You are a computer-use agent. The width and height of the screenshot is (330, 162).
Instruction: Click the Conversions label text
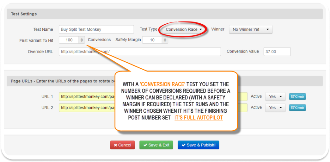[x=99, y=40]
